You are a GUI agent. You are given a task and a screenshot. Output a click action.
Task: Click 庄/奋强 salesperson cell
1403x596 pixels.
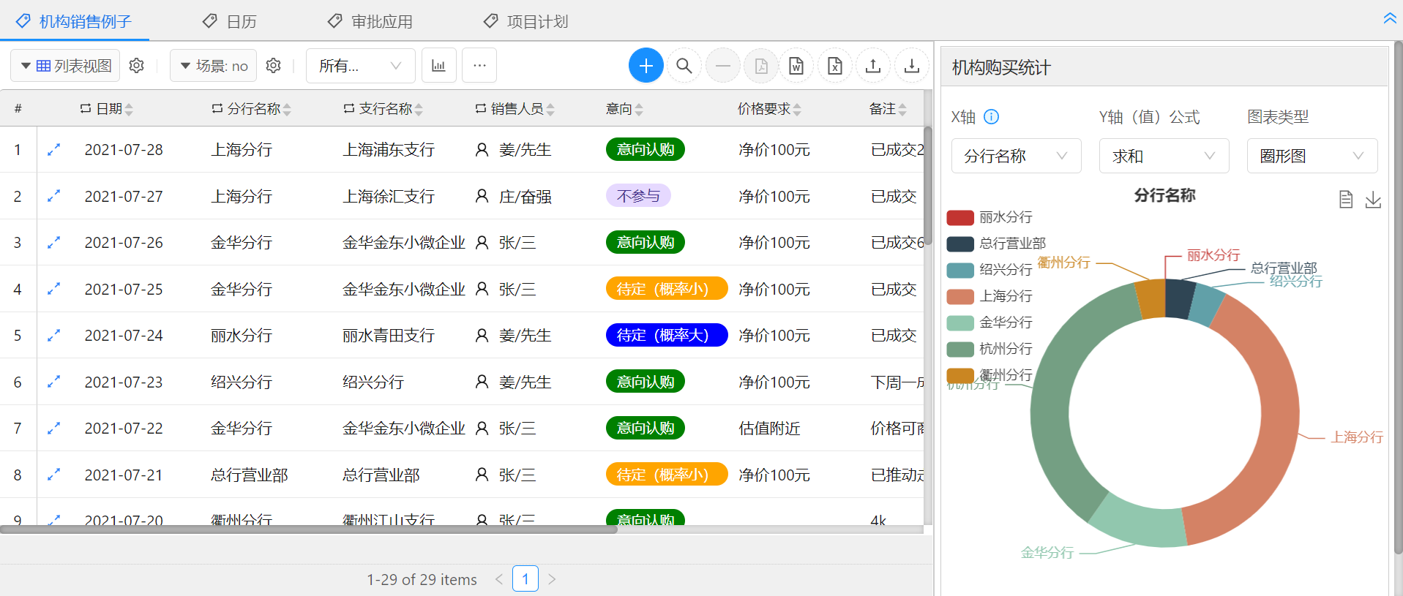[525, 196]
